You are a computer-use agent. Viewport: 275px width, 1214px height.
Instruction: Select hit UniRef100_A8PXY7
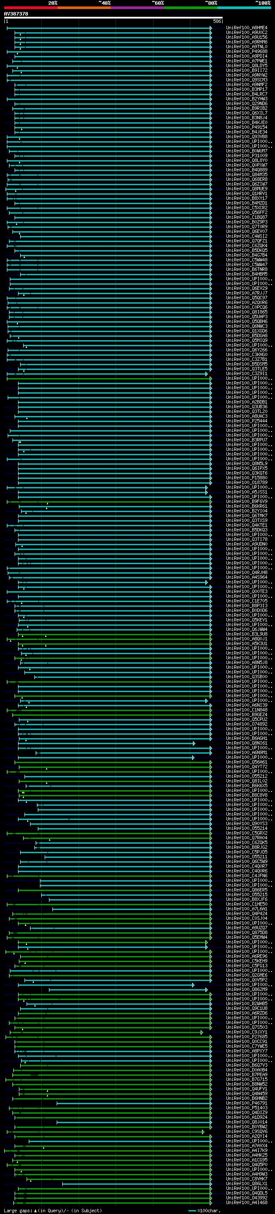coord(247,1051)
